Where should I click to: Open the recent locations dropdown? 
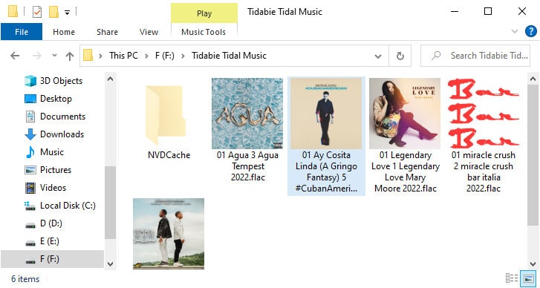[x=54, y=56]
